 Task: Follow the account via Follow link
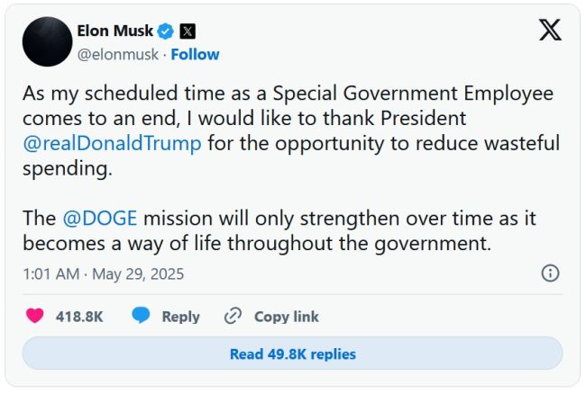195,54
